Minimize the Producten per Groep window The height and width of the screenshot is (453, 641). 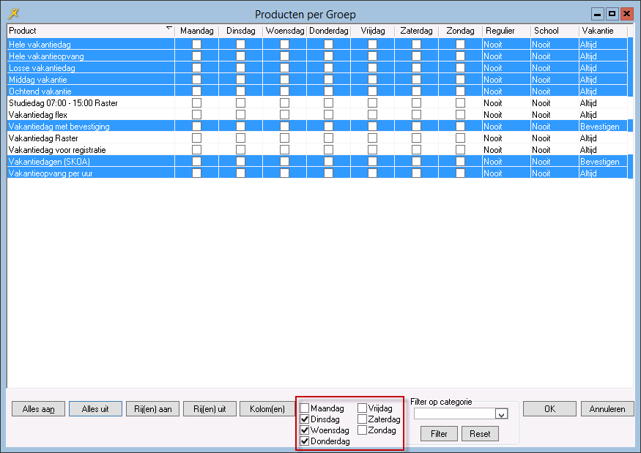[x=598, y=13]
